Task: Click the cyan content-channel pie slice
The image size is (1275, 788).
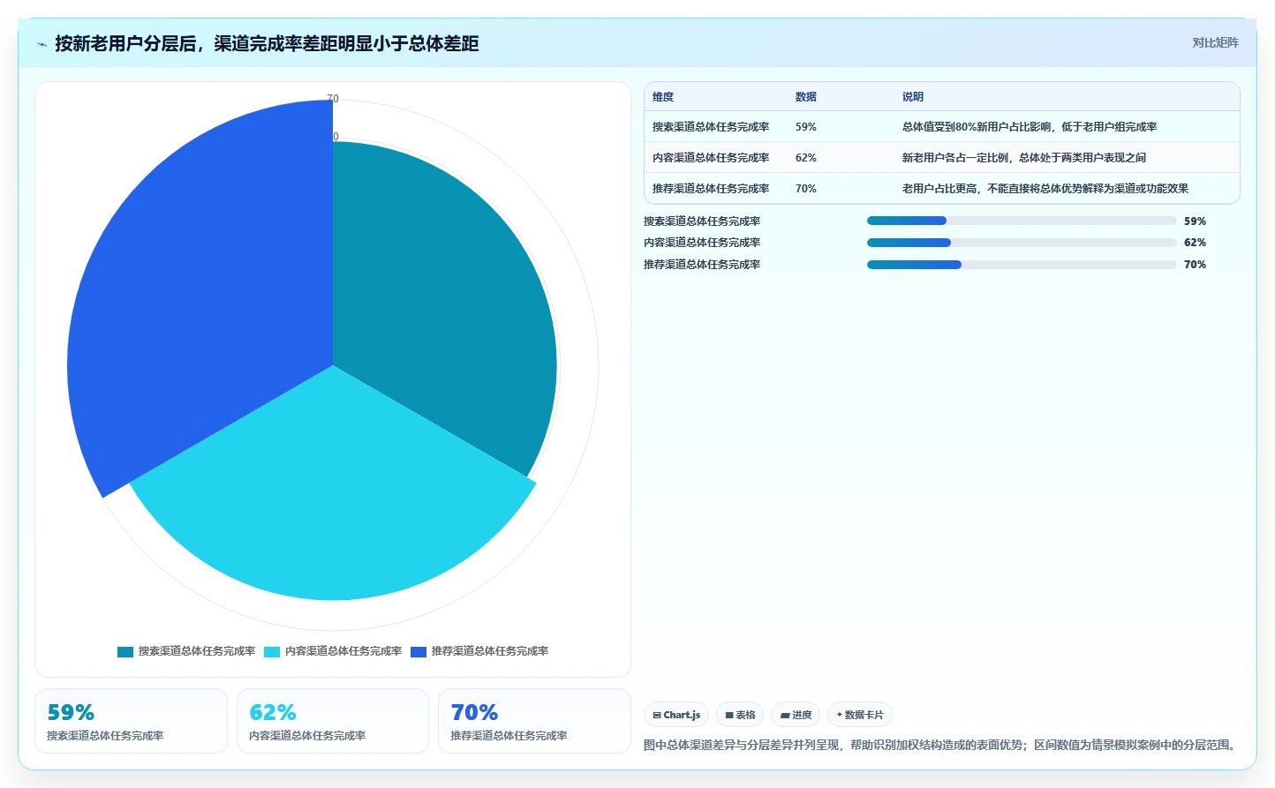Action: 333,494
